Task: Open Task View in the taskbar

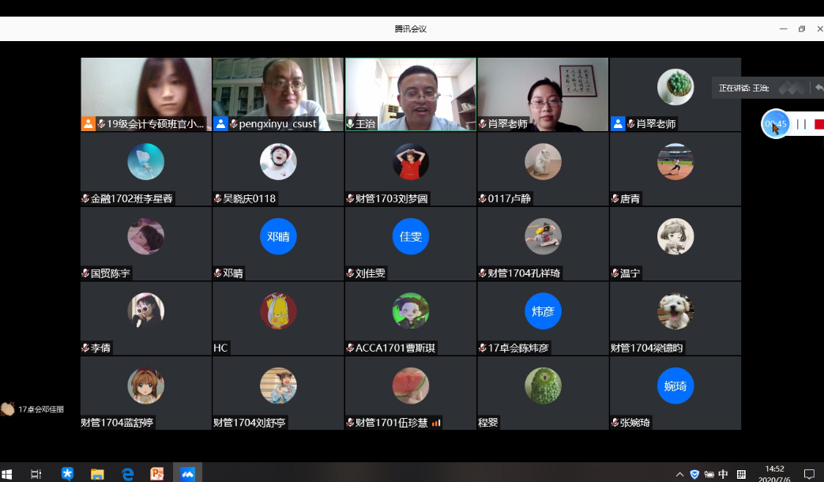Action: 36,473
